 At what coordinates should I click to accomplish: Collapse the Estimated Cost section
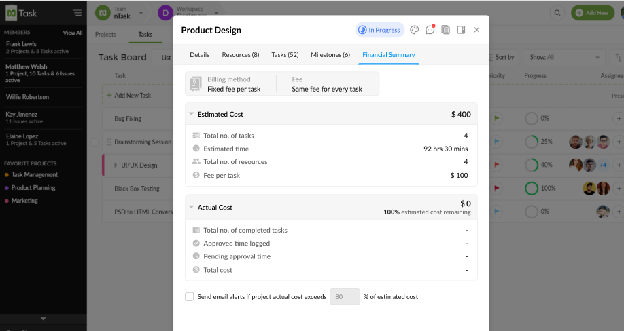click(x=192, y=115)
